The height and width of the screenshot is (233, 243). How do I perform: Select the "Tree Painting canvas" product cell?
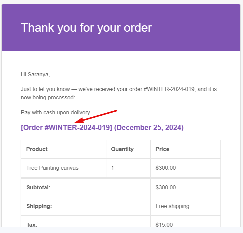(53, 168)
